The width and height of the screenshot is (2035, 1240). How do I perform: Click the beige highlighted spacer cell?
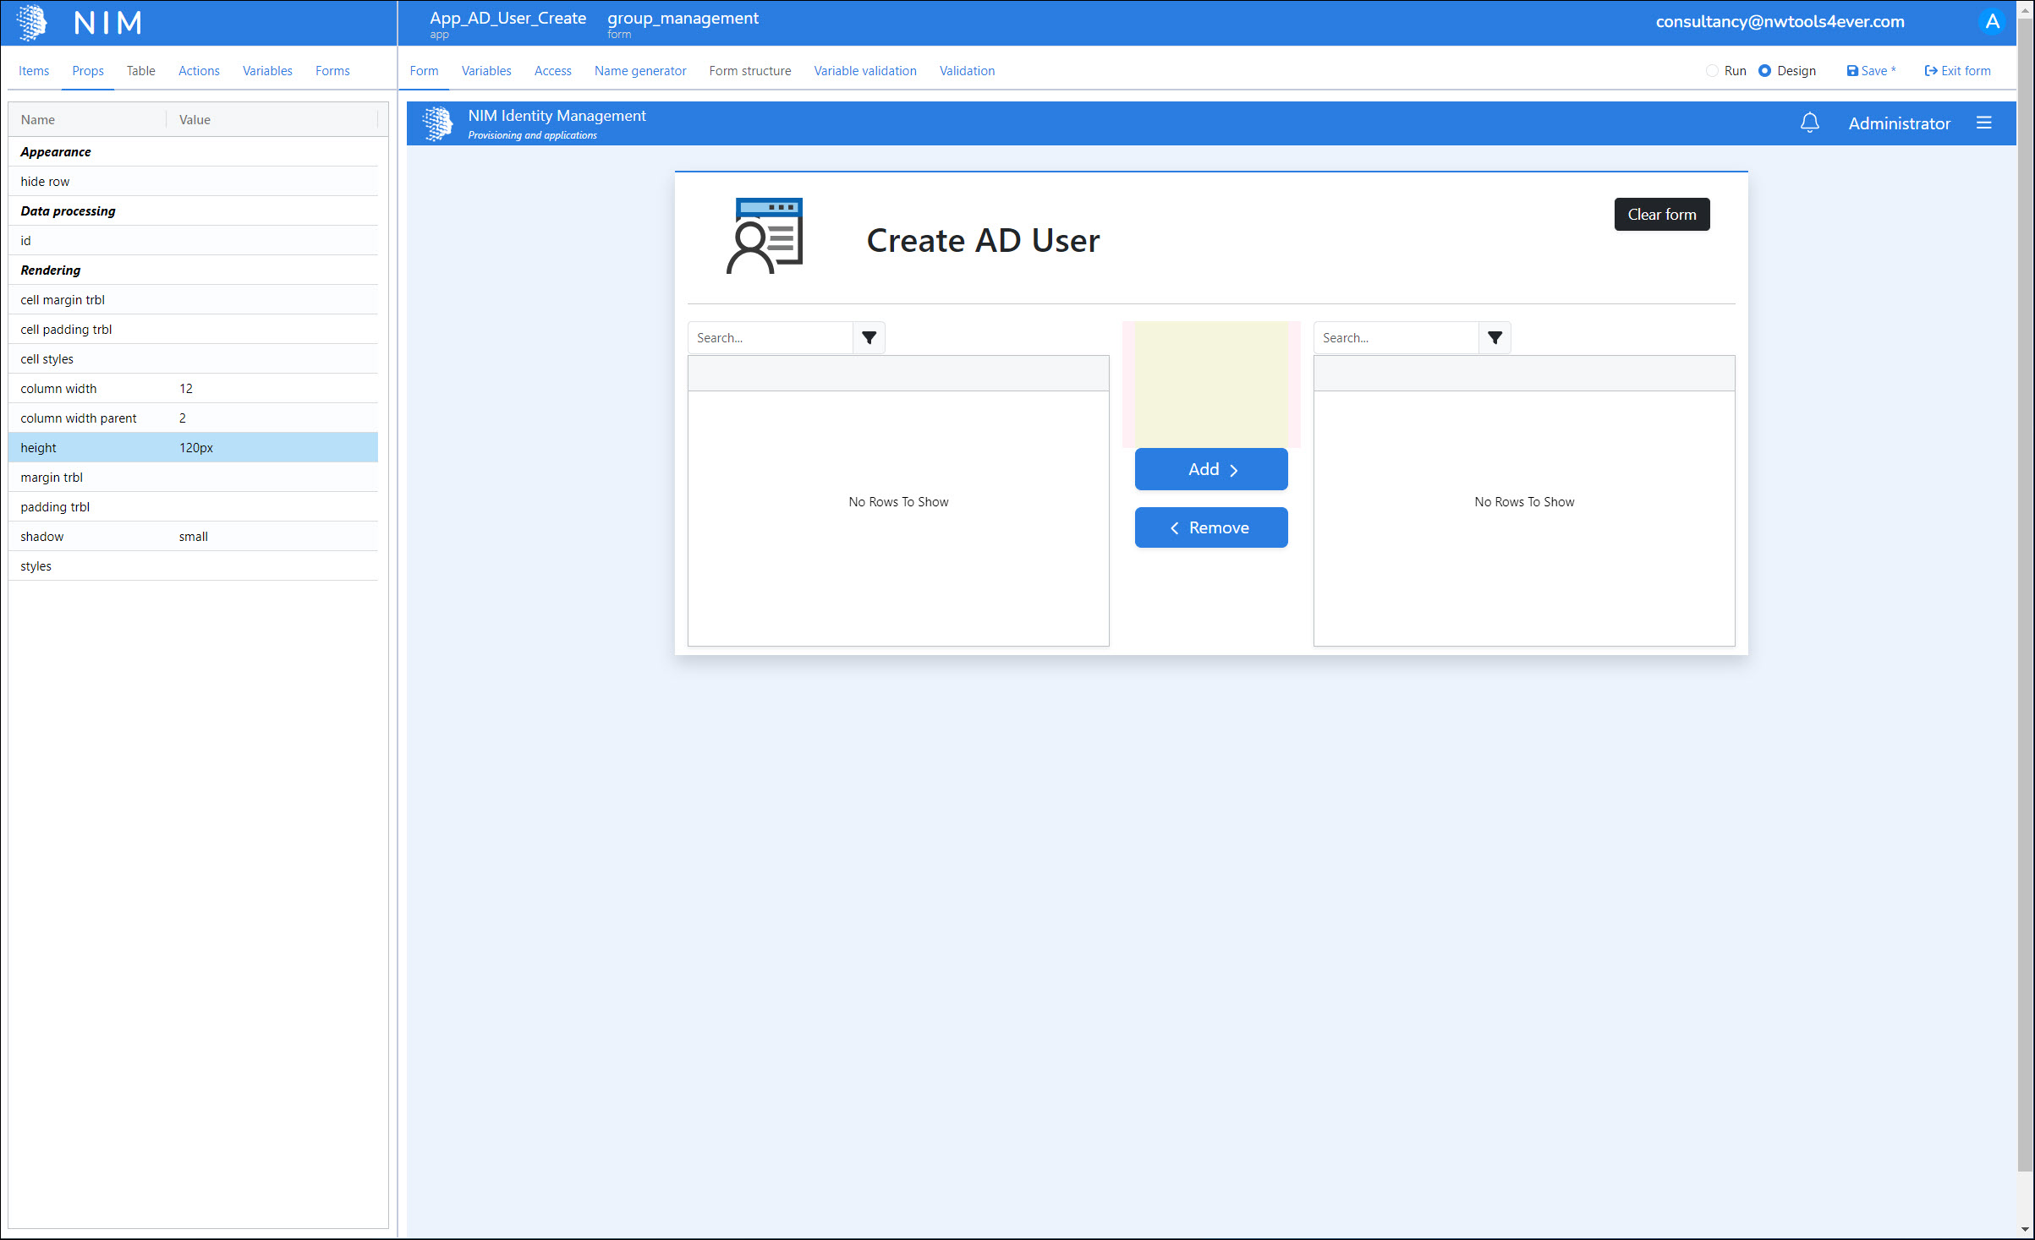(1210, 384)
